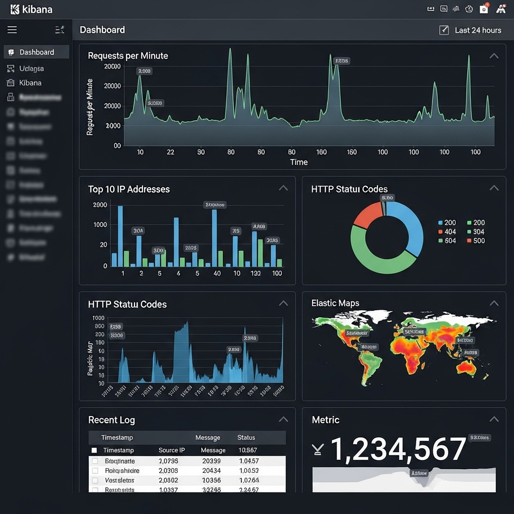This screenshot has height=514, width=514.
Task: Select Dashboard in the left sidebar
Action: (x=37, y=52)
